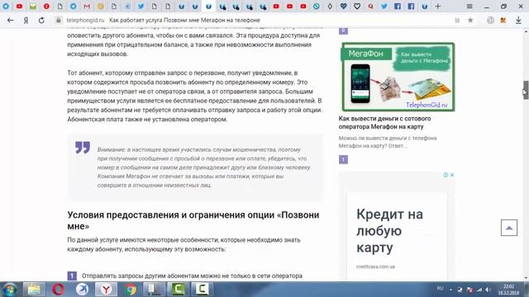Click the paragraph starting 'Тот абонент, которому отправлен'
This screenshot has width=529, height=297.
tap(195, 96)
